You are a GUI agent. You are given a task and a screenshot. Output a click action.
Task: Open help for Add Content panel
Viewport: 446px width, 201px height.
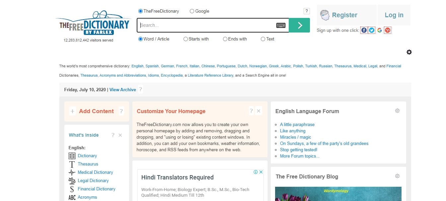[x=121, y=111]
